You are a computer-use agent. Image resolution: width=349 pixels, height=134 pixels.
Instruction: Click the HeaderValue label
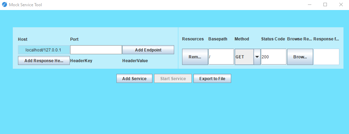pos(135,61)
